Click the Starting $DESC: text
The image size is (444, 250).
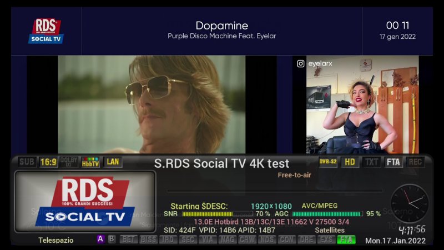point(199,206)
